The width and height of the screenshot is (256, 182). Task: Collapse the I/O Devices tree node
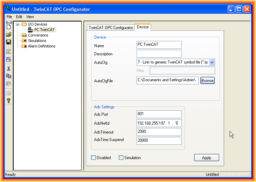coord(17,24)
